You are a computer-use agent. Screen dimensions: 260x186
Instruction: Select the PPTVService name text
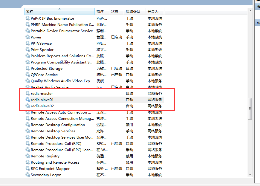click(41, 43)
